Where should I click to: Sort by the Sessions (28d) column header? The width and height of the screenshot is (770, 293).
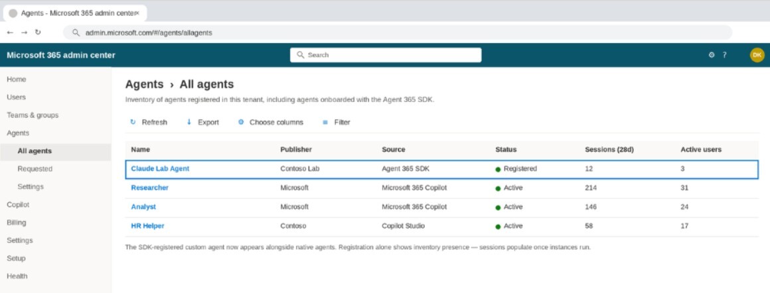click(609, 149)
